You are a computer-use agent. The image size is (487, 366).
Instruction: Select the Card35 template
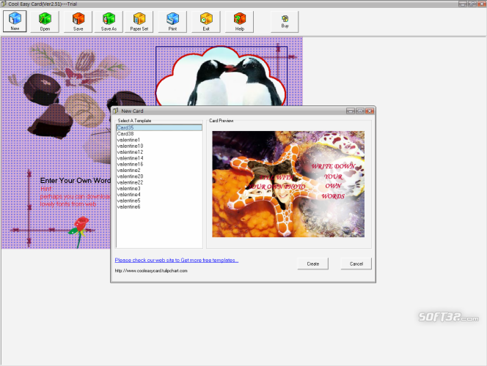(159, 127)
